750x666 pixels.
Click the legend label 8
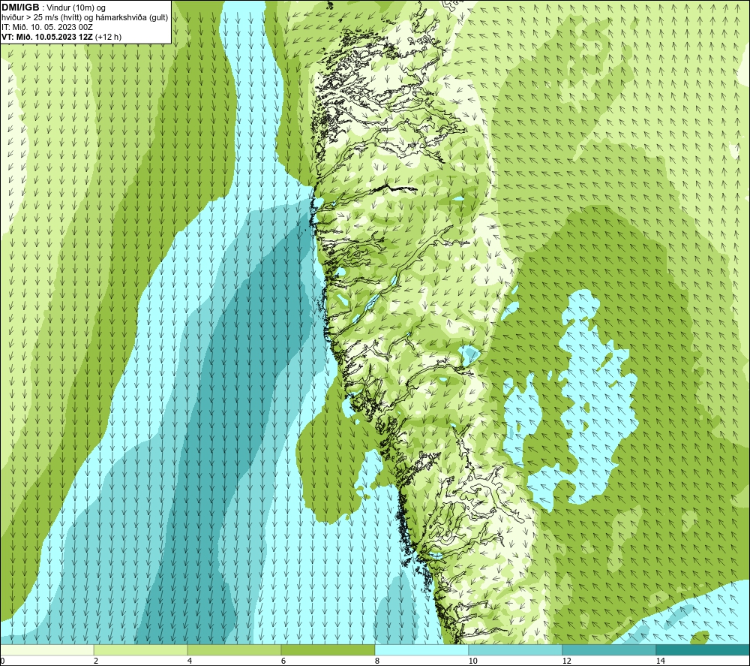coord(377,661)
